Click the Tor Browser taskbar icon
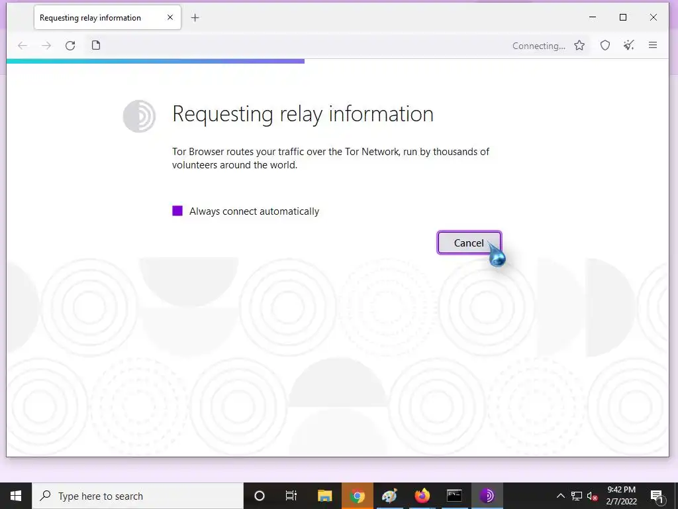This screenshot has height=509, width=678. [x=487, y=496]
